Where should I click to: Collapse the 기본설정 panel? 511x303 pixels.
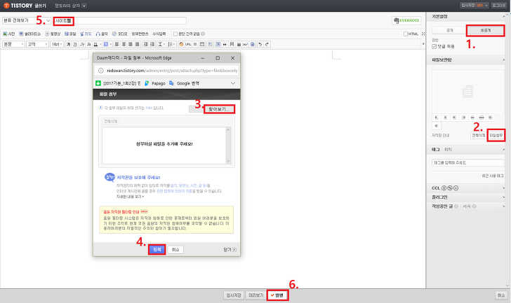click(503, 17)
